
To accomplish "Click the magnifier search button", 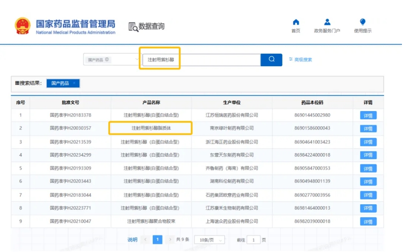I will point(271,60).
